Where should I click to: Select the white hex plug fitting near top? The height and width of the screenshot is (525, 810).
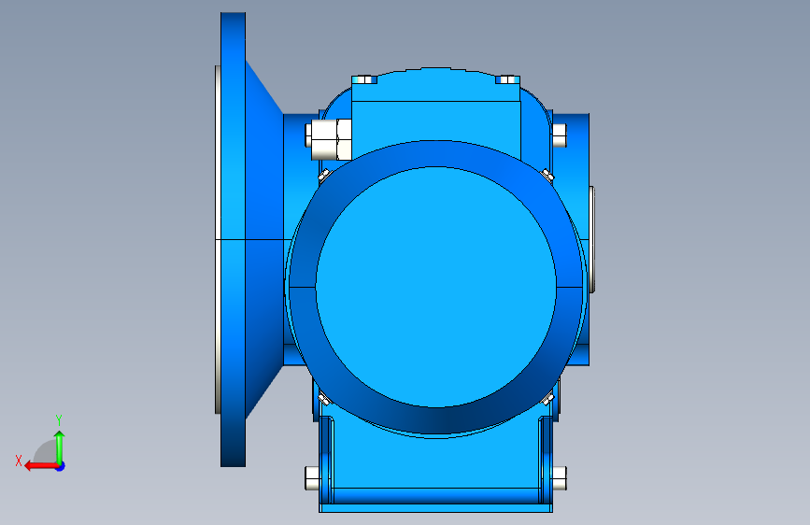(331, 139)
